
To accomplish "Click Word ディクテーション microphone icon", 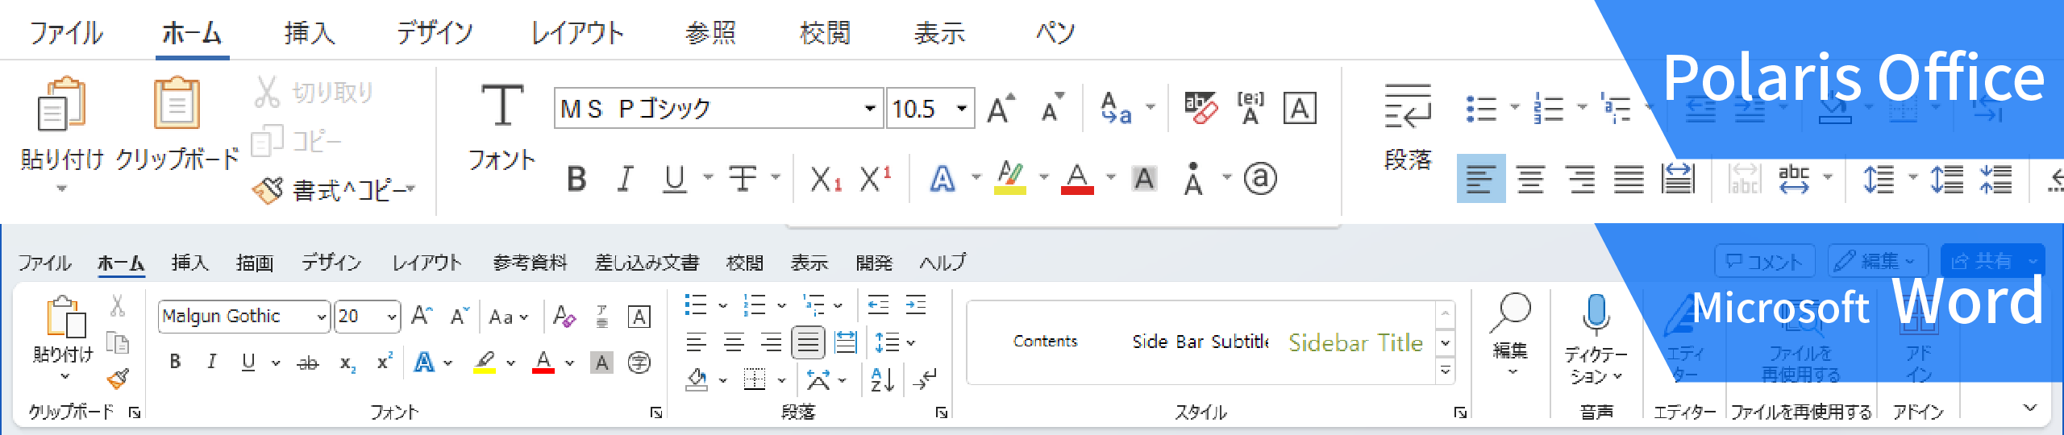I will coord(1596,314).
